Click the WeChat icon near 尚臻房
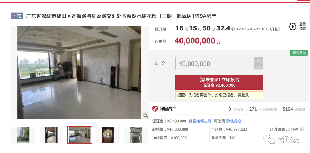 coord(270,139)
